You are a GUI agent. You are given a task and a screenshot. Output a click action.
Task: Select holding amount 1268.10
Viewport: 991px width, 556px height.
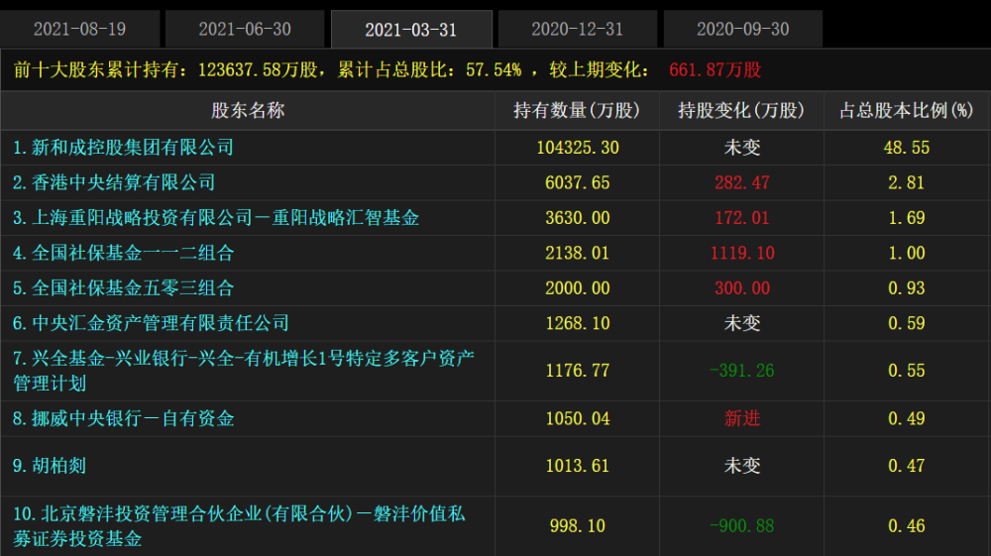(578, 323)
